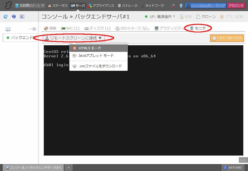The width and height of the screenshot is (248, 171).
Task: Open リモートスクリーンに接続 dropdown
Action: (73, 38)
